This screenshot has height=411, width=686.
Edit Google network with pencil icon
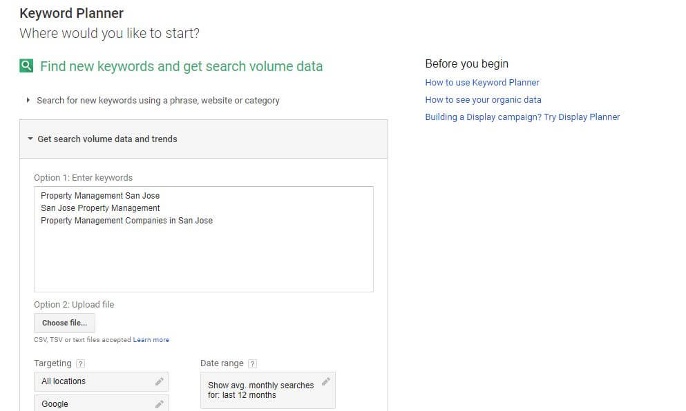click(x=160, y=404)
